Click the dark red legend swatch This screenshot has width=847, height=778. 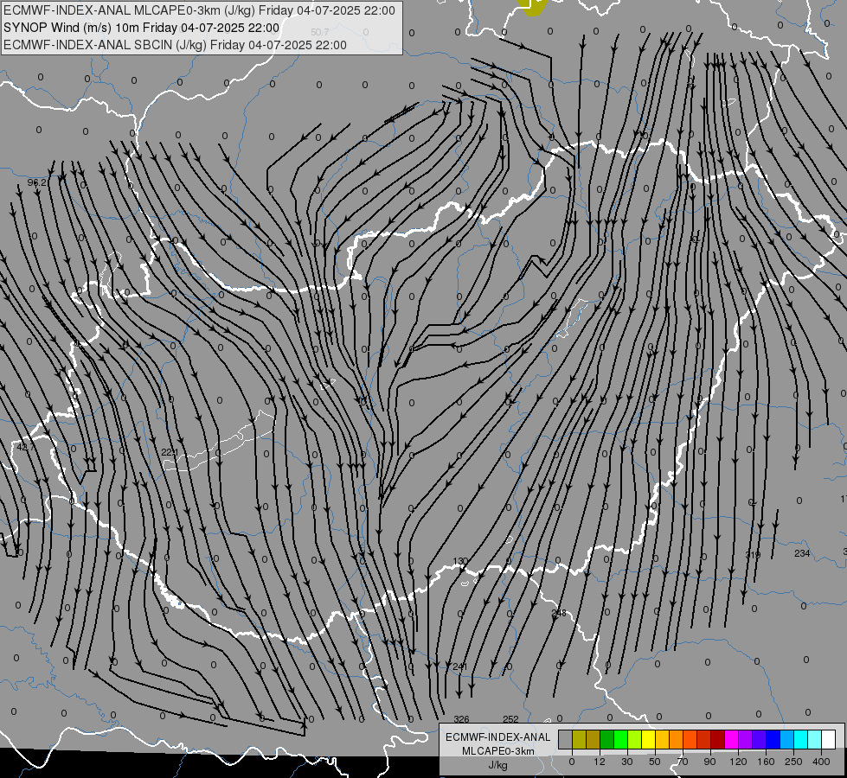click(718, 740)
